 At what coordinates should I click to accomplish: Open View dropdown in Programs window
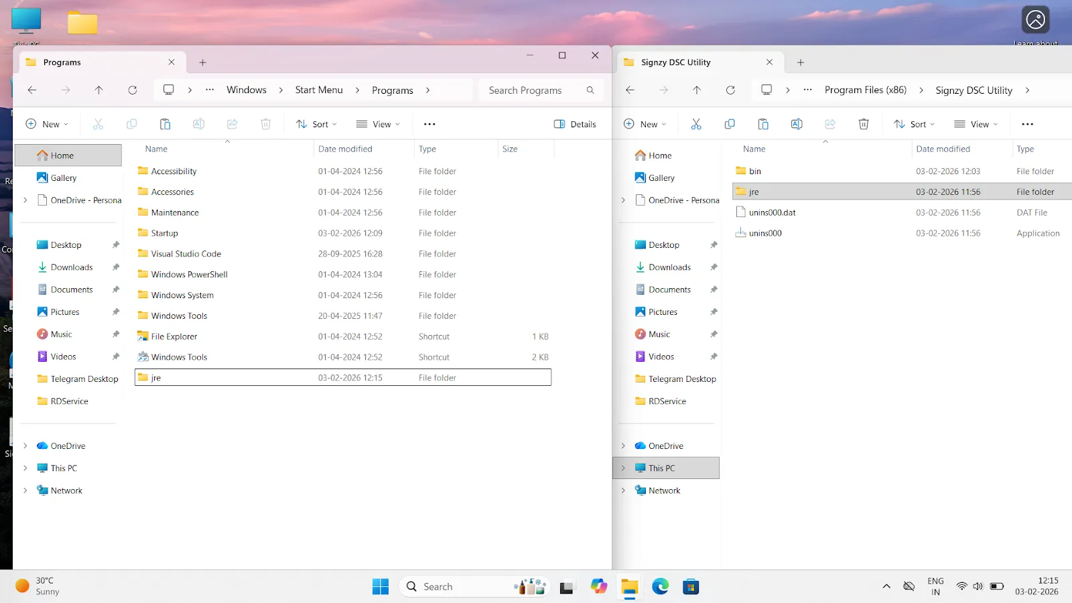pos(378,124)
